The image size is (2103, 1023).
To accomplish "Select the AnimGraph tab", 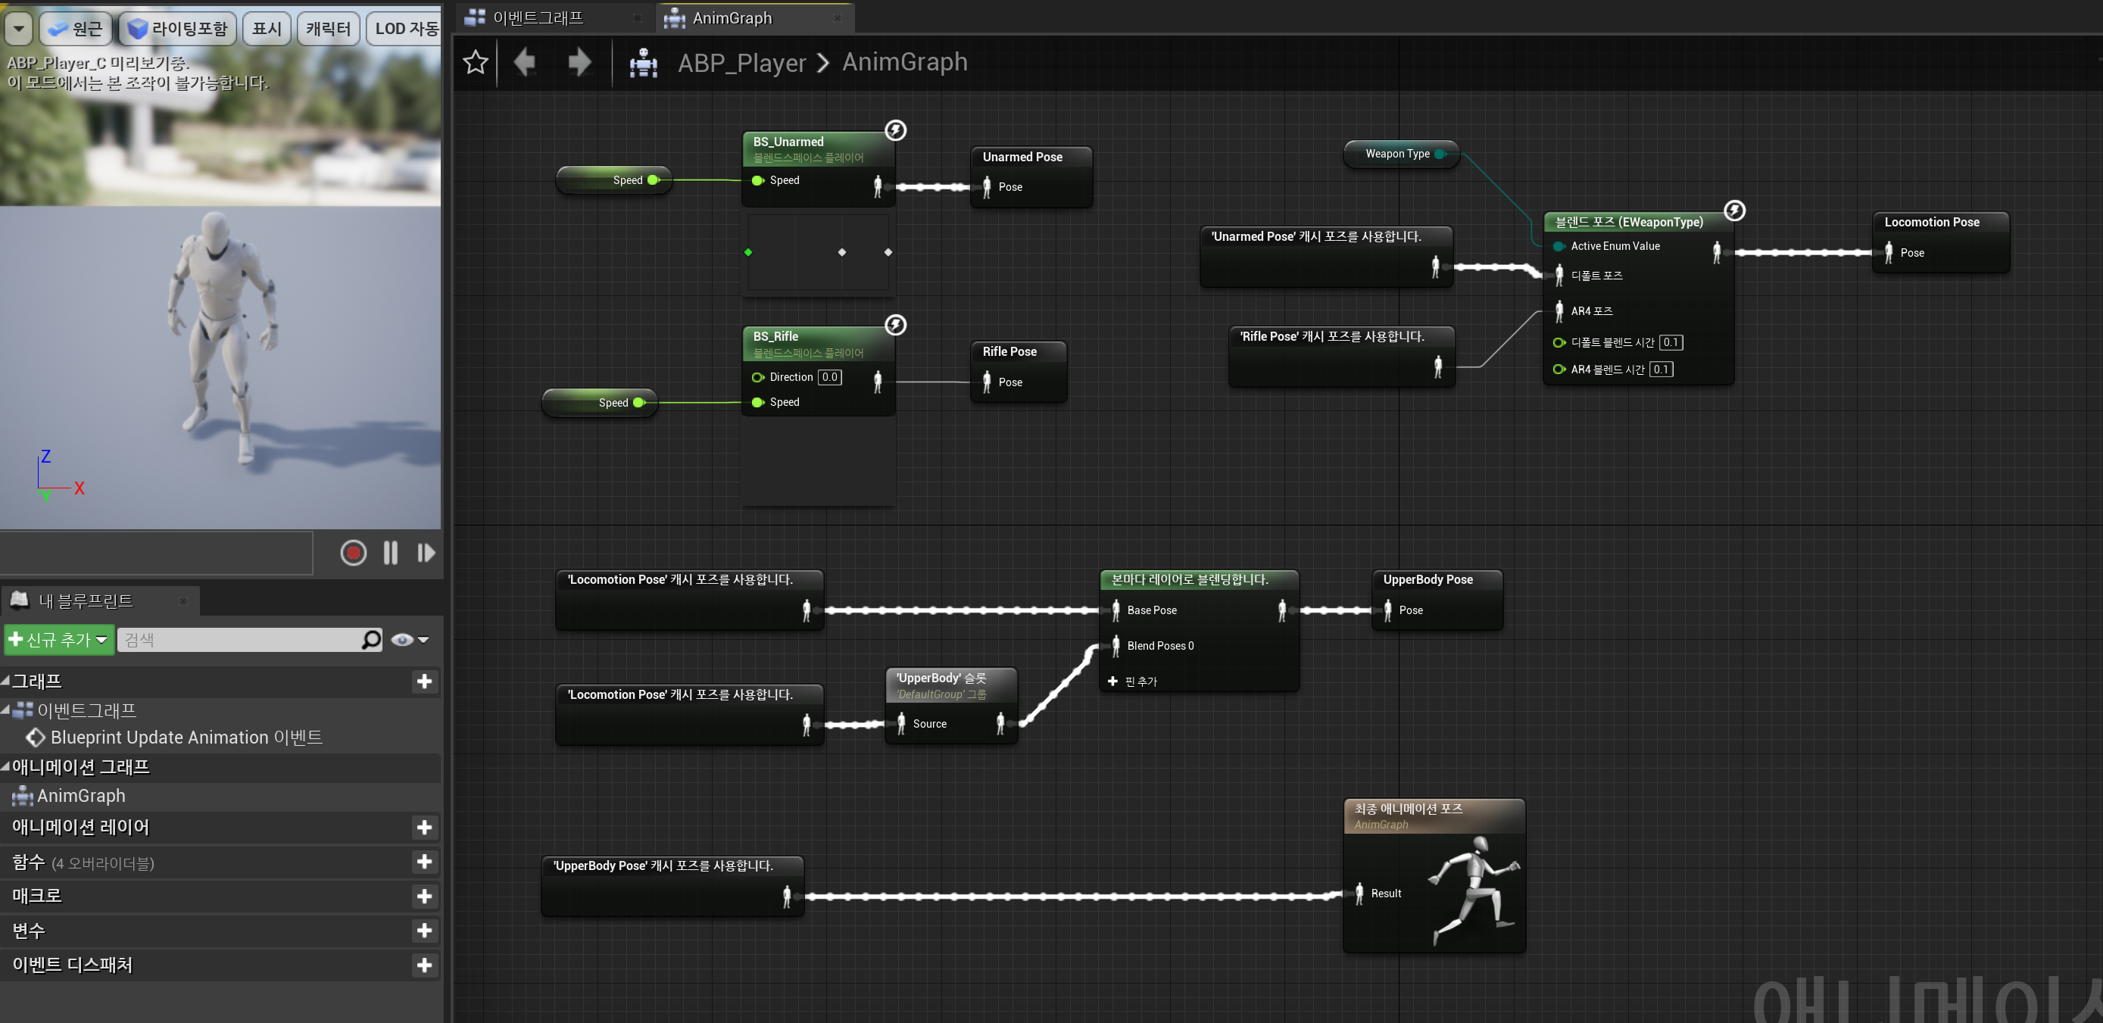I will click(x=732, y=18).
